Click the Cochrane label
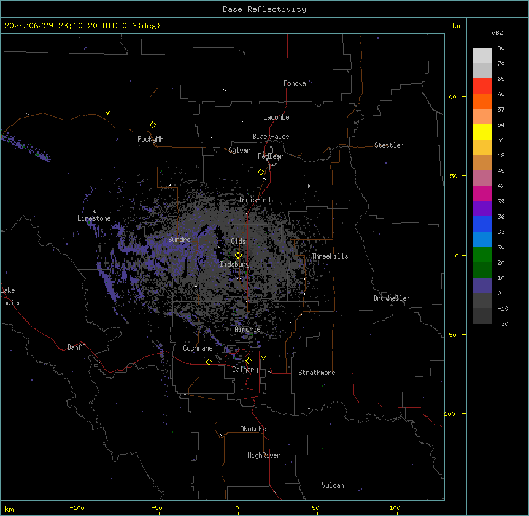Viewport: 529px width, 516px height. coord(198,348)
